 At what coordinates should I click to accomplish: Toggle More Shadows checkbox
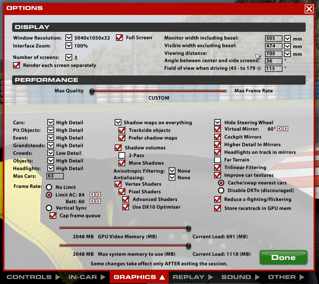click(x=122, y=163)
